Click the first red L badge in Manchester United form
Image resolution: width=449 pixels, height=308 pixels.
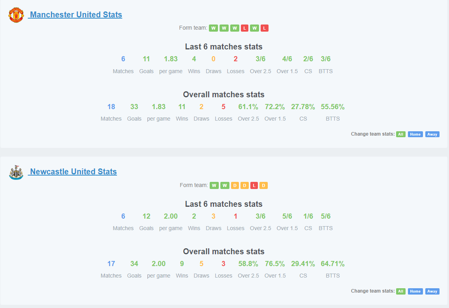point(244,28)
